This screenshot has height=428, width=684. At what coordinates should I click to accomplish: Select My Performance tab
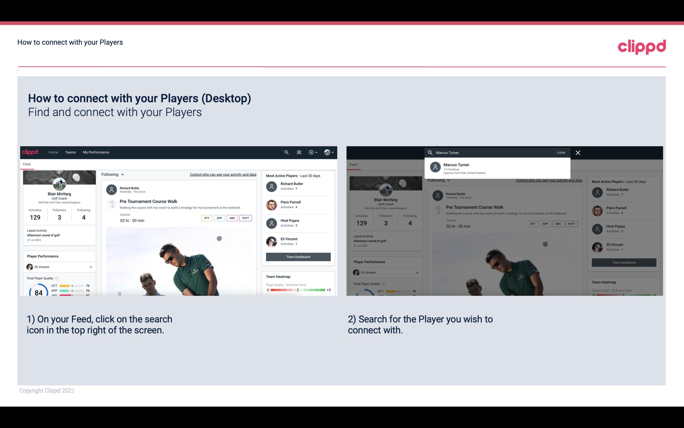pyautogui.click(x=96, y=152)
